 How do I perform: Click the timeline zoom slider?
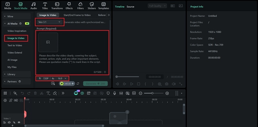[154, 93]
